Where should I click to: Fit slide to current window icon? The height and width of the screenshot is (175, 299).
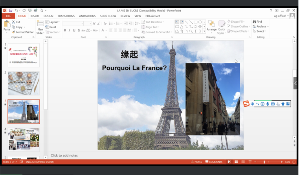pyautogui.click(x=293, y=162)
